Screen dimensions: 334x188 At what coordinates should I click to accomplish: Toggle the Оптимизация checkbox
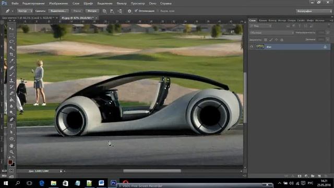click(x=136, y=11)
